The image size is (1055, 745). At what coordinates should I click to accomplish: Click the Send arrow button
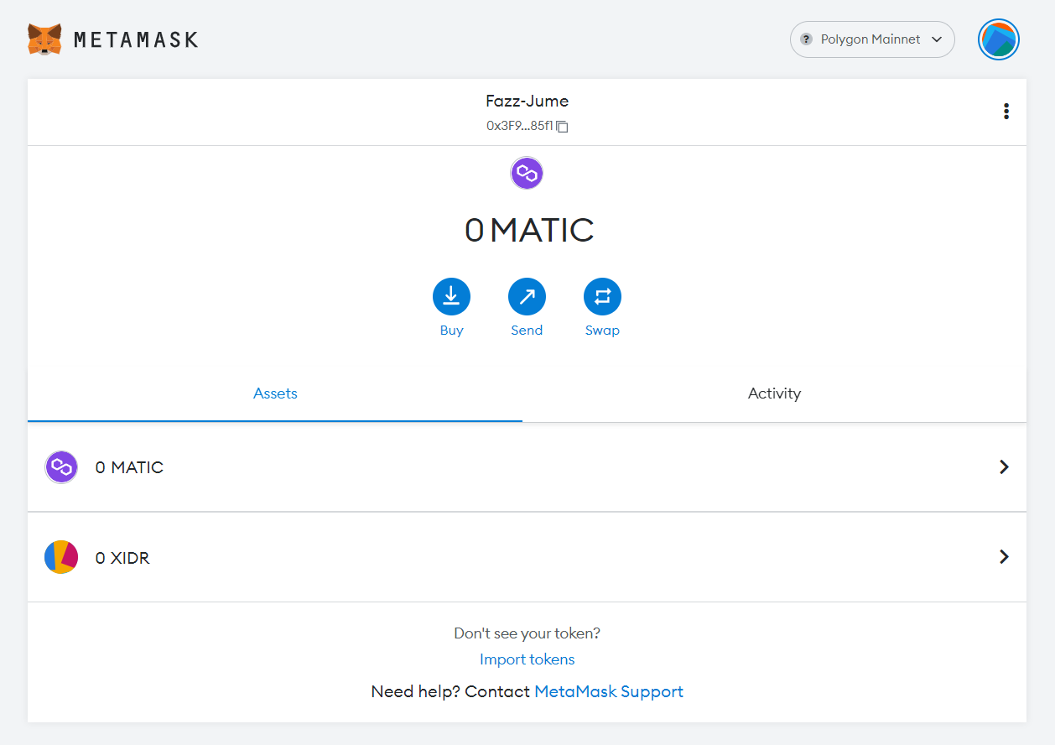527,296
